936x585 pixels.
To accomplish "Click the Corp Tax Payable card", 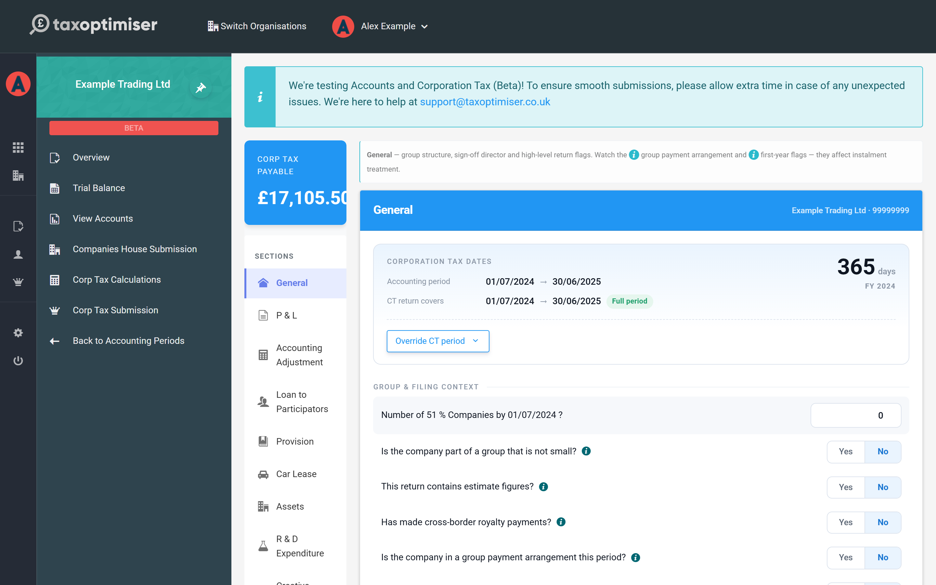I will [295, 183].
